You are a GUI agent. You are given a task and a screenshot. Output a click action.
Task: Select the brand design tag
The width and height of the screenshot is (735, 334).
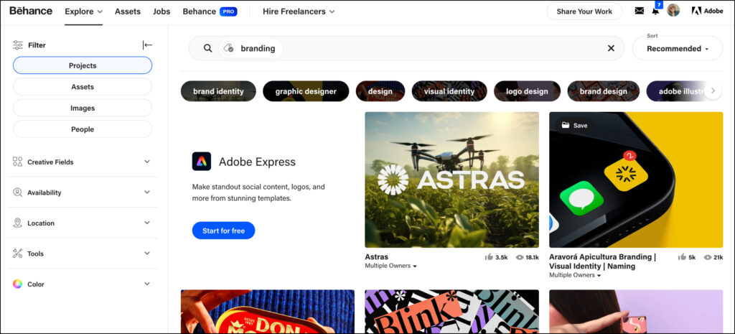603,91
